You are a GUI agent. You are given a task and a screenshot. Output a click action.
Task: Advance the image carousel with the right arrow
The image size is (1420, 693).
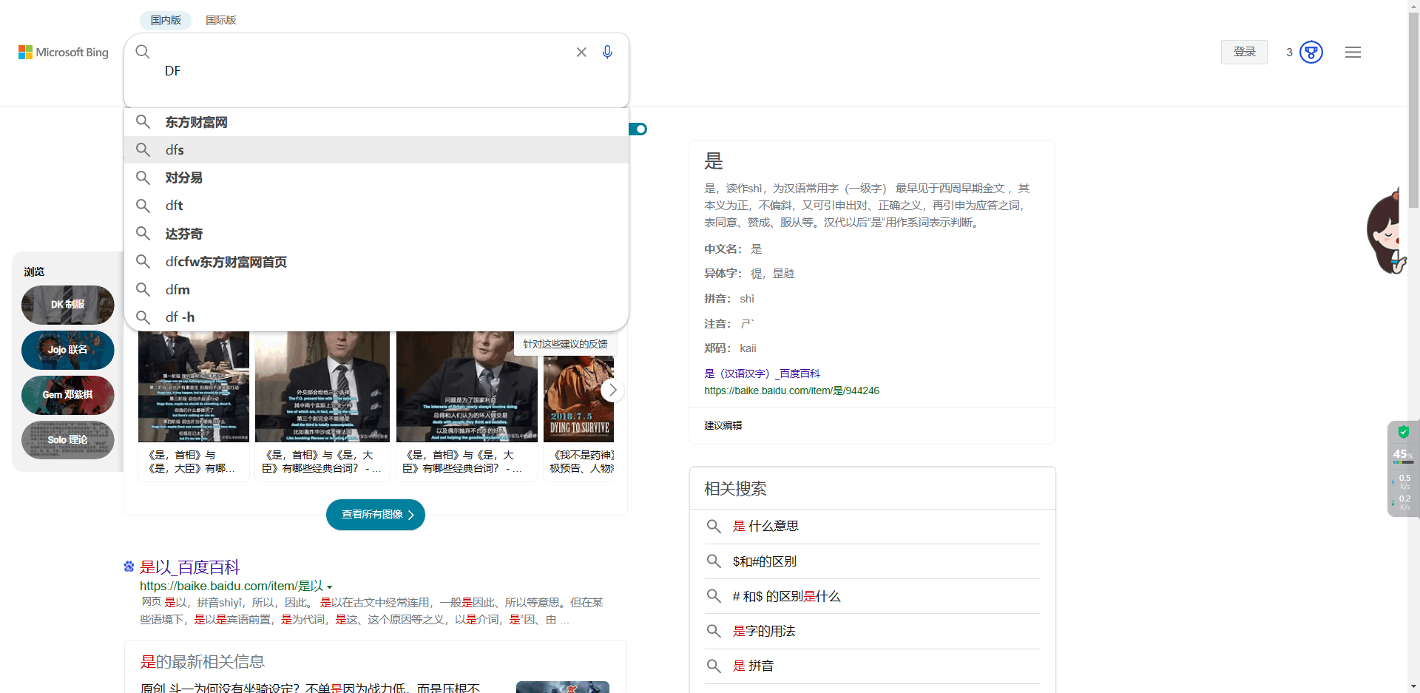click(x=612, y=390)
